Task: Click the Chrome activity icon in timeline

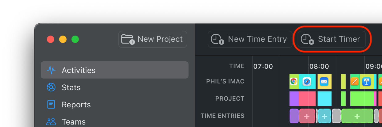Action: click(294, 82)
